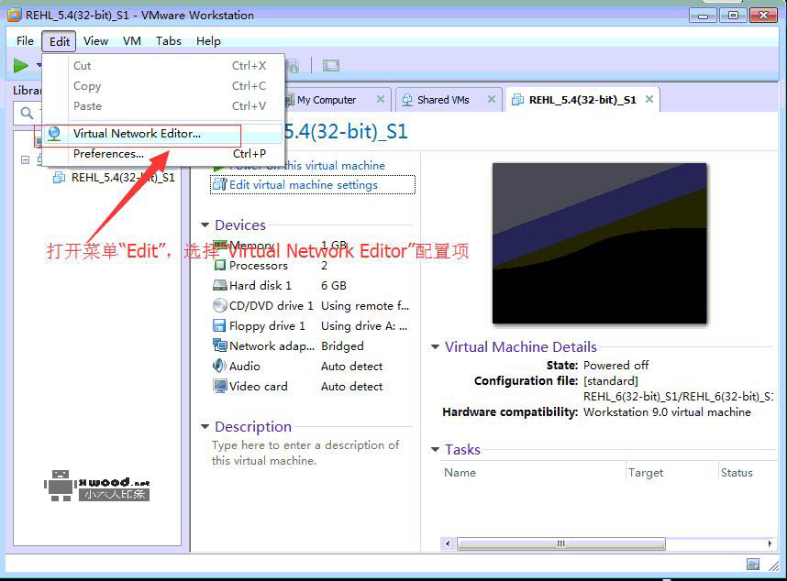Image resolution: width=787 pixels, height=581 pixels.
Task: Click Edit virtual machine settings link
Action: 303,185
